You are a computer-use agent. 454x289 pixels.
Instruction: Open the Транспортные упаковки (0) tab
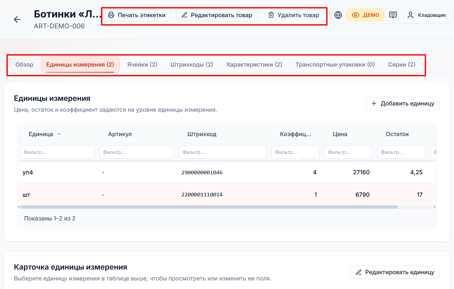click(x=335, y=65)
